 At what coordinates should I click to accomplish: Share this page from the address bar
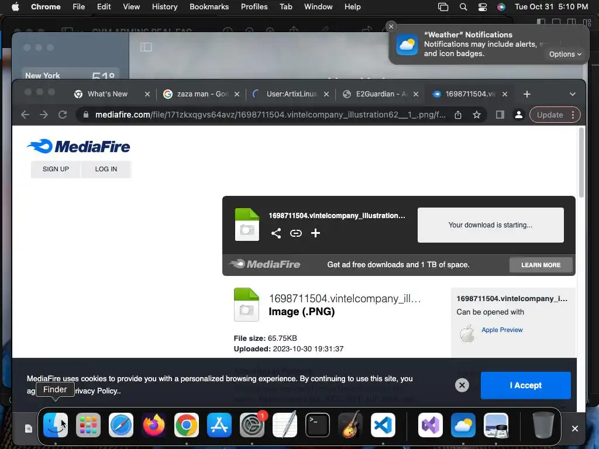[458, 115]
